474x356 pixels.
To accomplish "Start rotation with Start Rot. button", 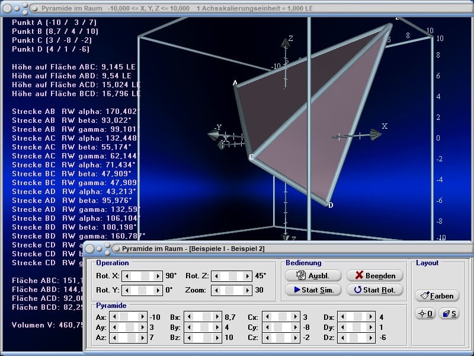I will click(375, 290).
